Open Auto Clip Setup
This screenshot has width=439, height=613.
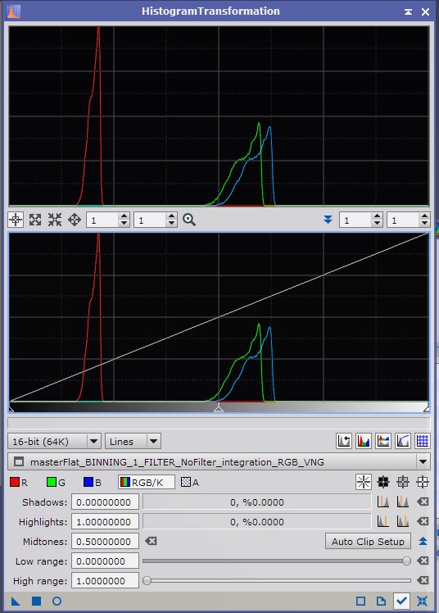click(368, 542)
